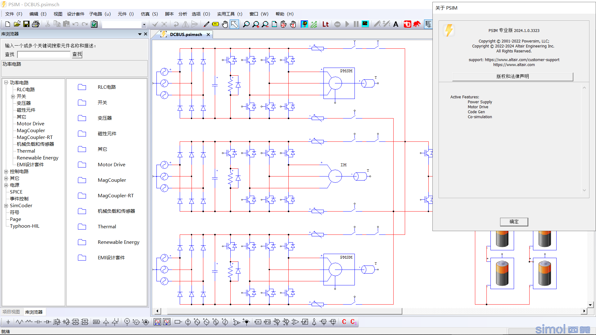Viewport: 596px width, 335px height.
Task: Switch to the 库浏览器 tab
Action: click(34, 312)
